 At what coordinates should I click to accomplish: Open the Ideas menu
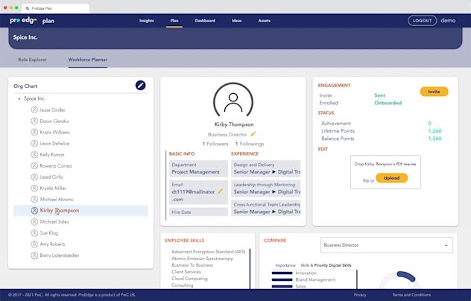point(236,21)
